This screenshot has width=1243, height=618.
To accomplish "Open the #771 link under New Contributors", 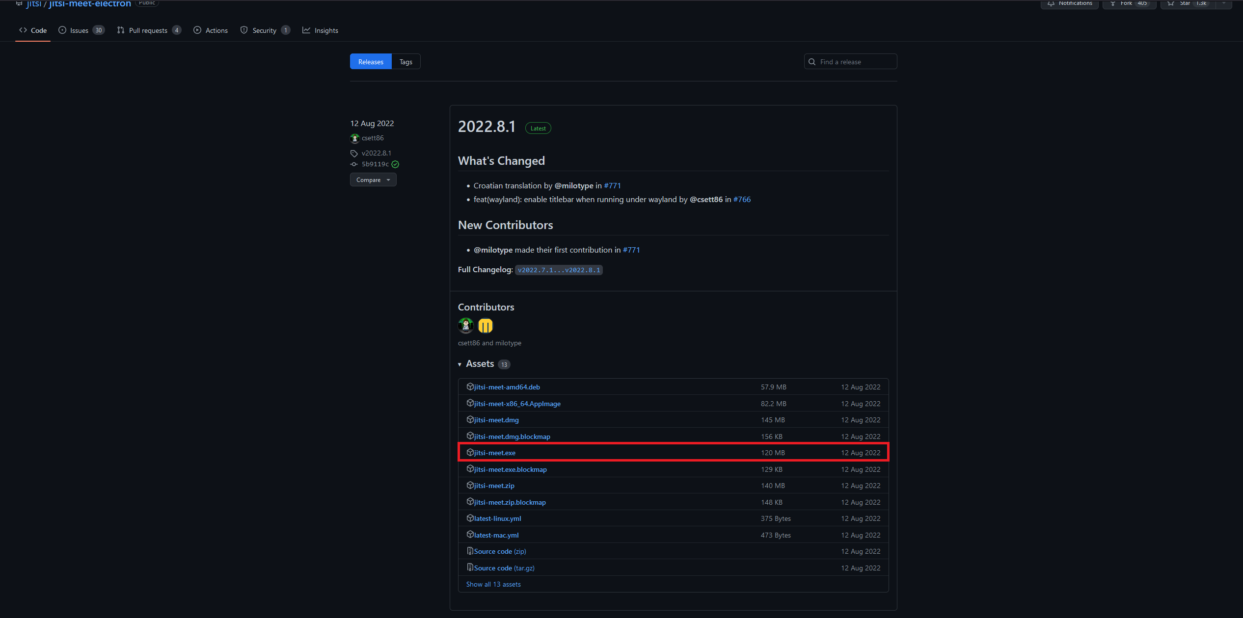I will [x=631, y=250].
